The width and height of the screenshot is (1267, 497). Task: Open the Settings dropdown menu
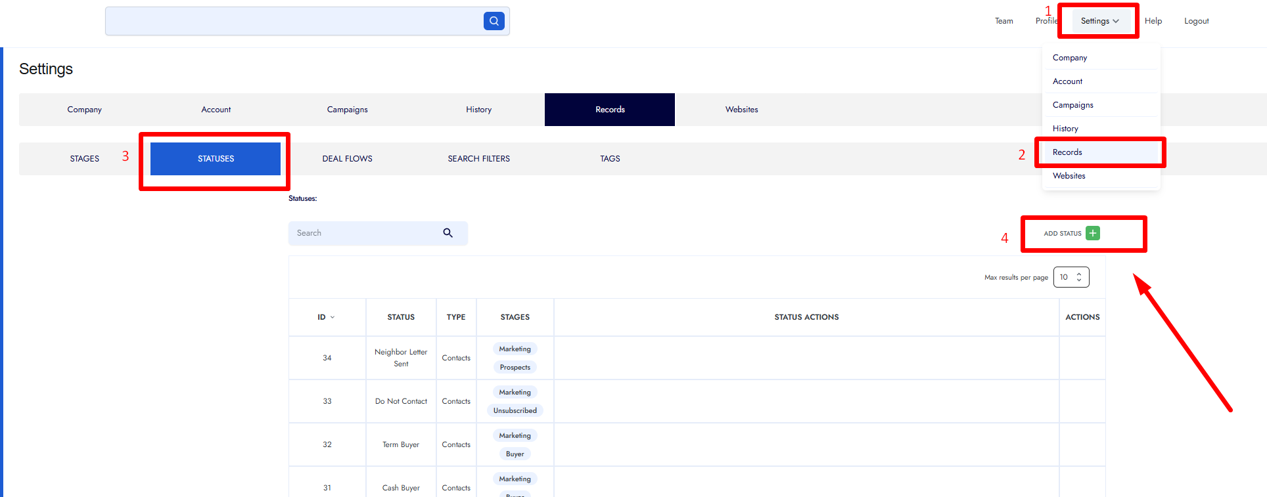click(1099, 21)
